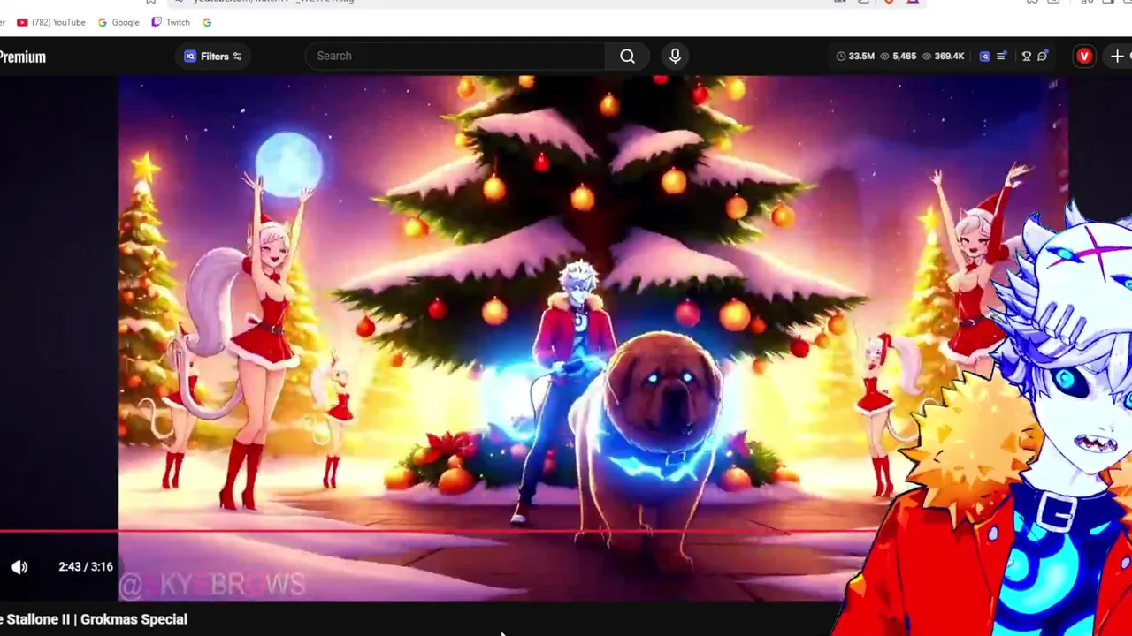1132x636 pixels.
Task: Focus the YouTube Search field
Action: [455, 56]
